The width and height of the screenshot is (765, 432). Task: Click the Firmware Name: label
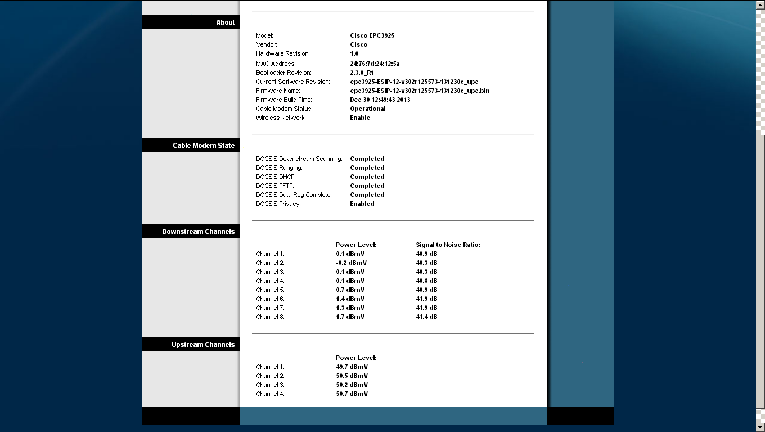pyautogui.click(x=278, y=91)
